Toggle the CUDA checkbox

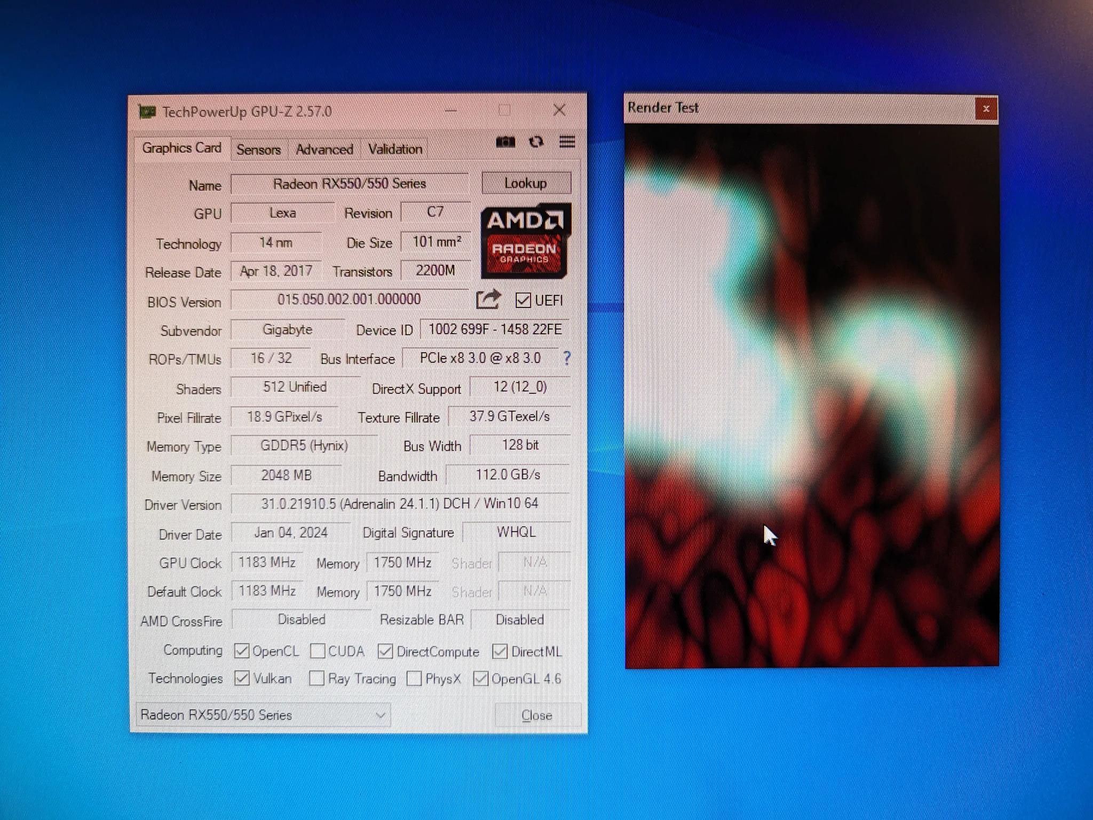(x=318, y=651)
